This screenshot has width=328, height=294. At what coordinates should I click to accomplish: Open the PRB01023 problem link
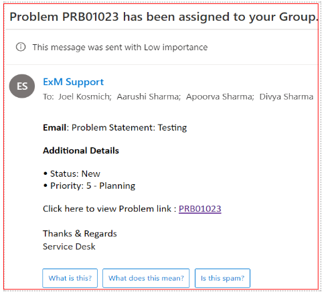click(x=200, y=209)
